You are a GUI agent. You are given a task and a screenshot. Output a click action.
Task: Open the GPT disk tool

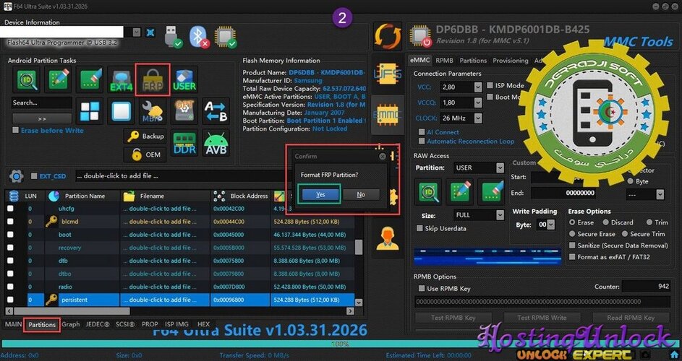[184, 110]
